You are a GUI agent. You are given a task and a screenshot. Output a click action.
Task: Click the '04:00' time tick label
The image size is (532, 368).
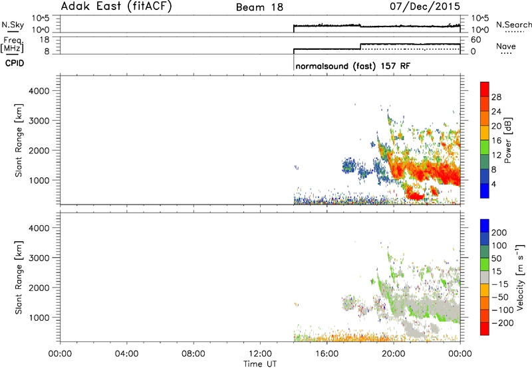[x=127, y=354]
